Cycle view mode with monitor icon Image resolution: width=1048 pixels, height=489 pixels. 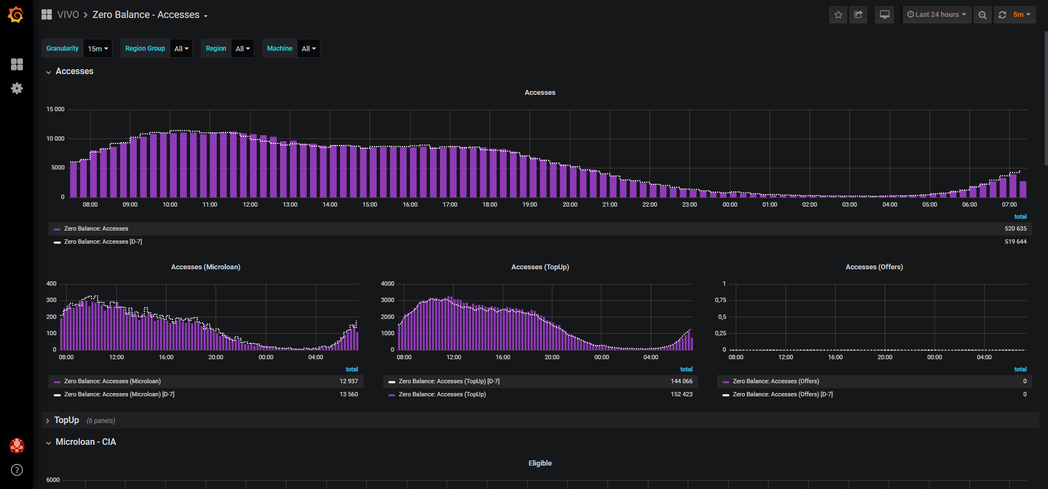click(885, 15)
